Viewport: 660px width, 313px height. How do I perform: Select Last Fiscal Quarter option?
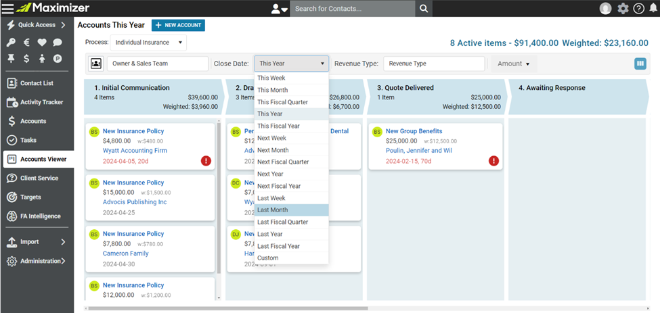coord(291,222)
